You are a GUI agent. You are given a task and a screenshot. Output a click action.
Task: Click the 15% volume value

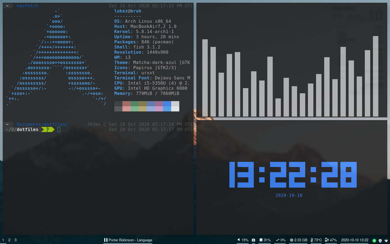tap(245, 240)
